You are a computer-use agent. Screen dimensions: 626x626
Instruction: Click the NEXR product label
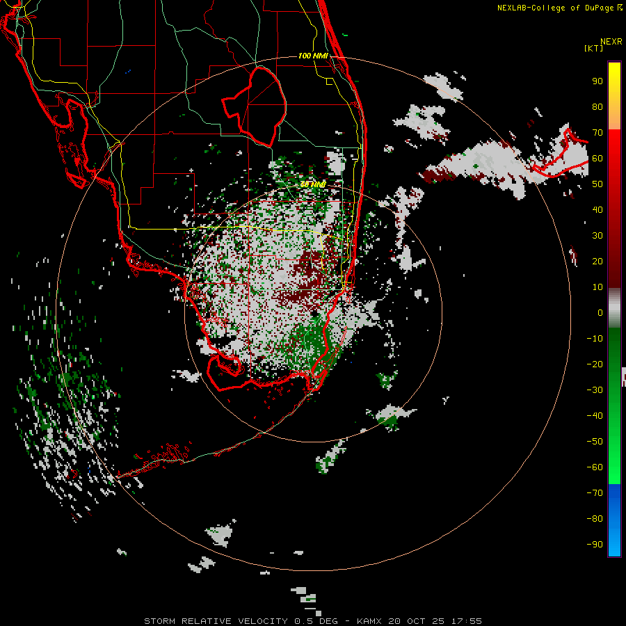coord(611,42)
